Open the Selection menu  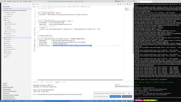pyautogui.click(x=9, y=1)
